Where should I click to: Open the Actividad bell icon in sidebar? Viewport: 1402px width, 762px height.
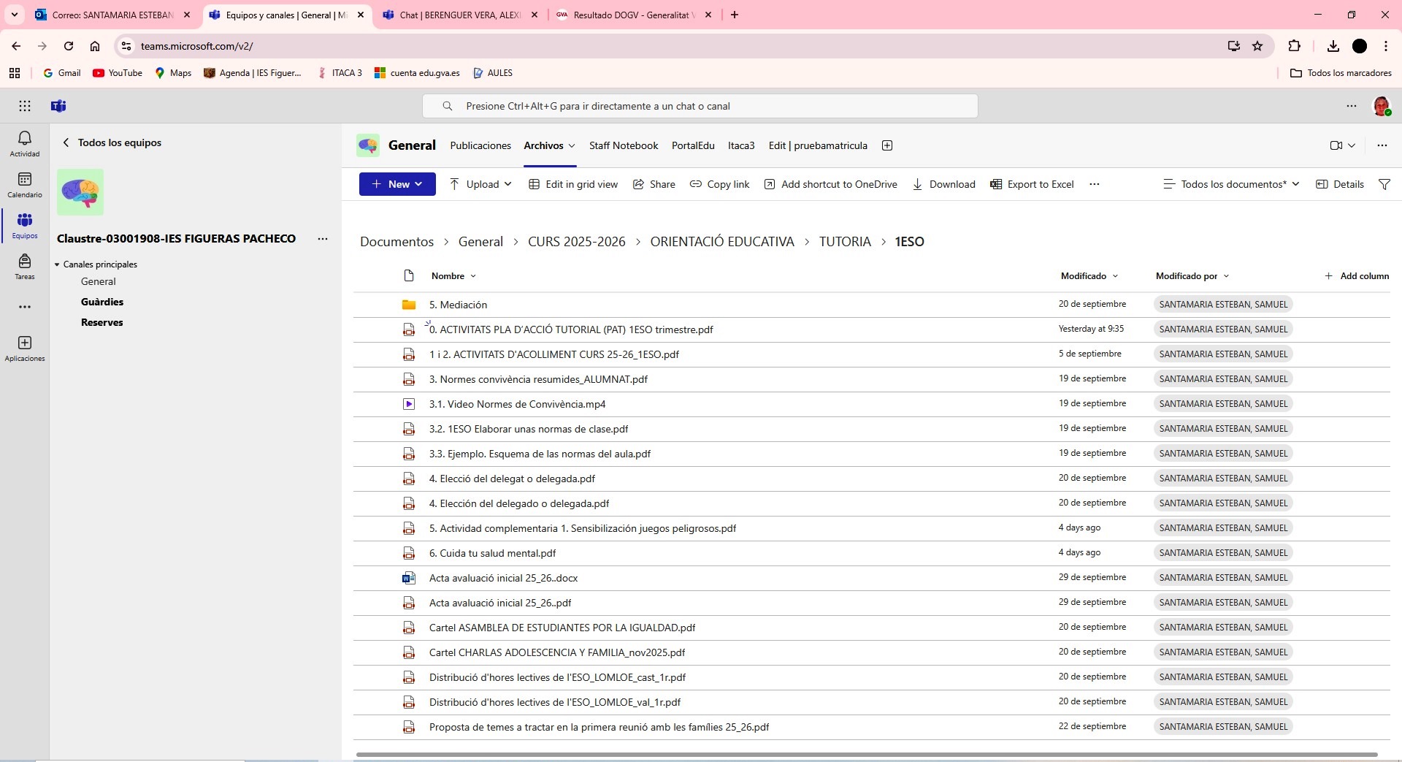pos(24,142)
